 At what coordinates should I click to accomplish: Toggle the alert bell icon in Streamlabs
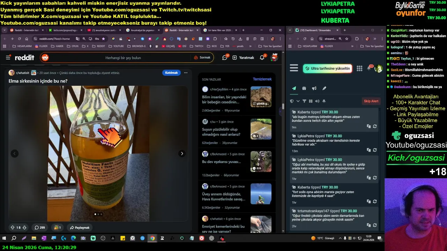click(x=324, y=101)
